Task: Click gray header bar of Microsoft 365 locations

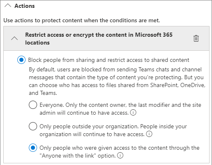Action: click(106, 38)
